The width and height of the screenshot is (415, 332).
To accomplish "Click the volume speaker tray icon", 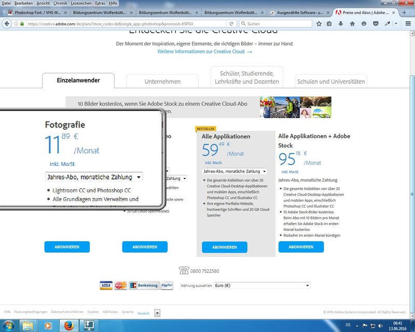I will [x=380, y=326].
